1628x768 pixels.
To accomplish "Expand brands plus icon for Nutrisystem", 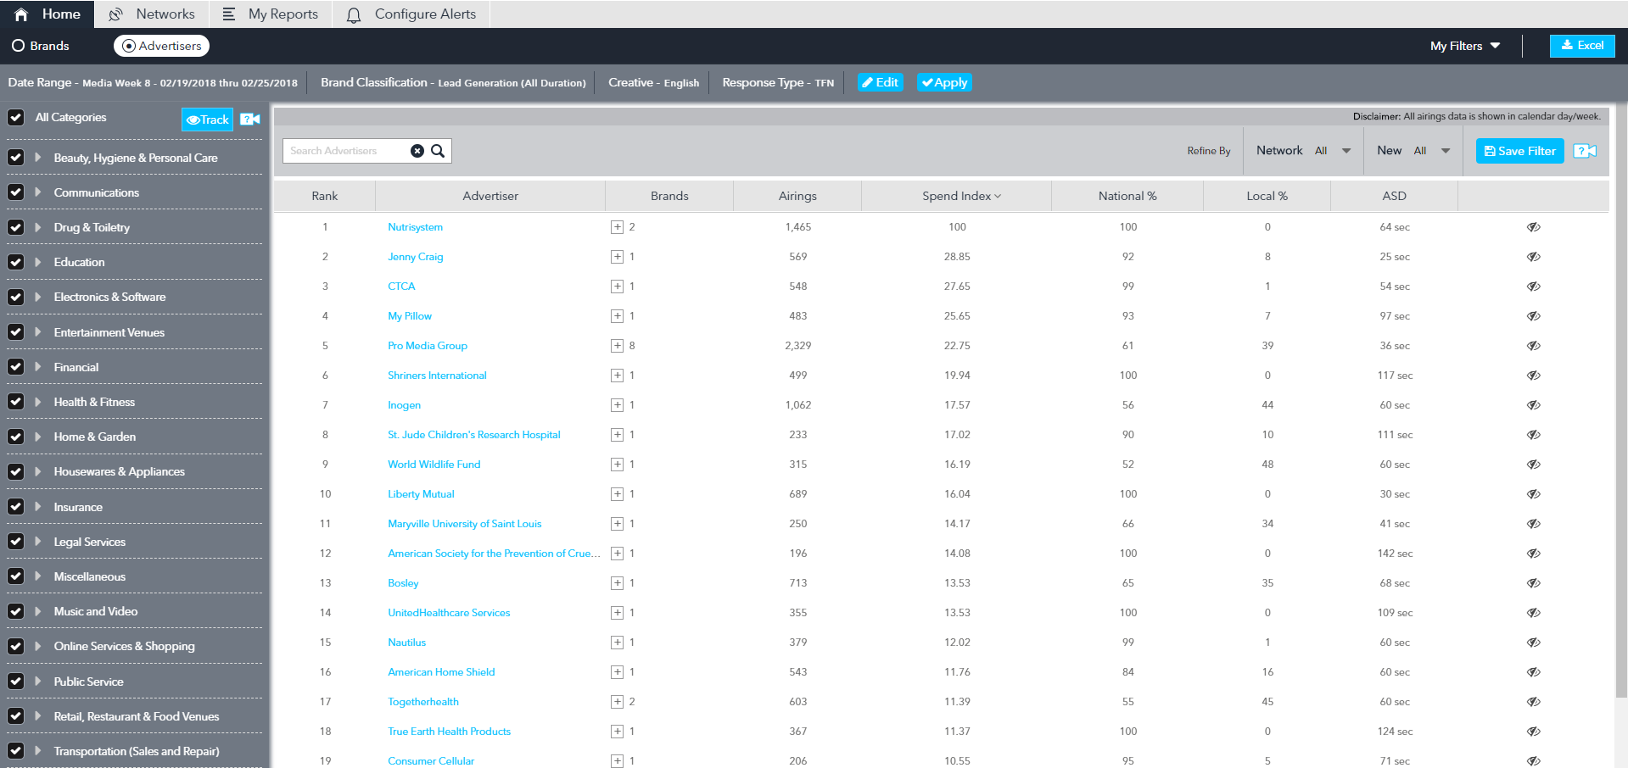I will 617,227.
